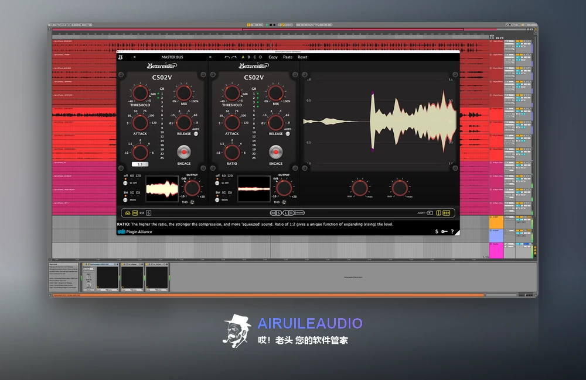Select settings slot D
Image resolution: width=586 pixels, height=380 pixels.
tap(261, 57)
